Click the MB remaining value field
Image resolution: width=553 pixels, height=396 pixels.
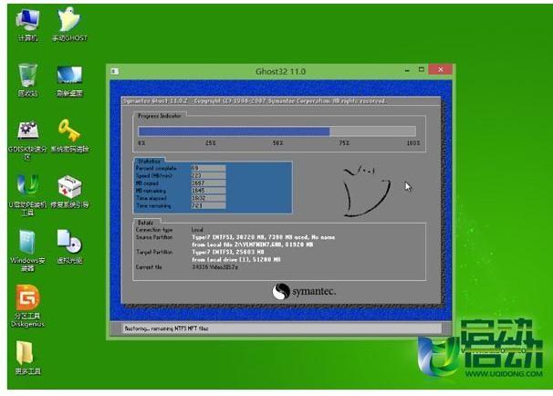coord(208,191)
